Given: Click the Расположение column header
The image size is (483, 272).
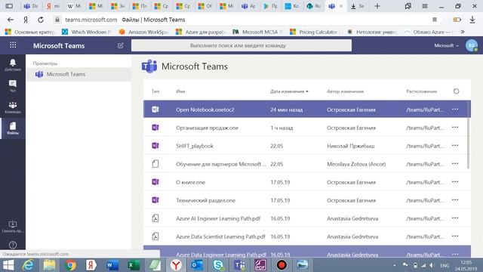Looking at the screenshot, I should click(x=421, y=91).
